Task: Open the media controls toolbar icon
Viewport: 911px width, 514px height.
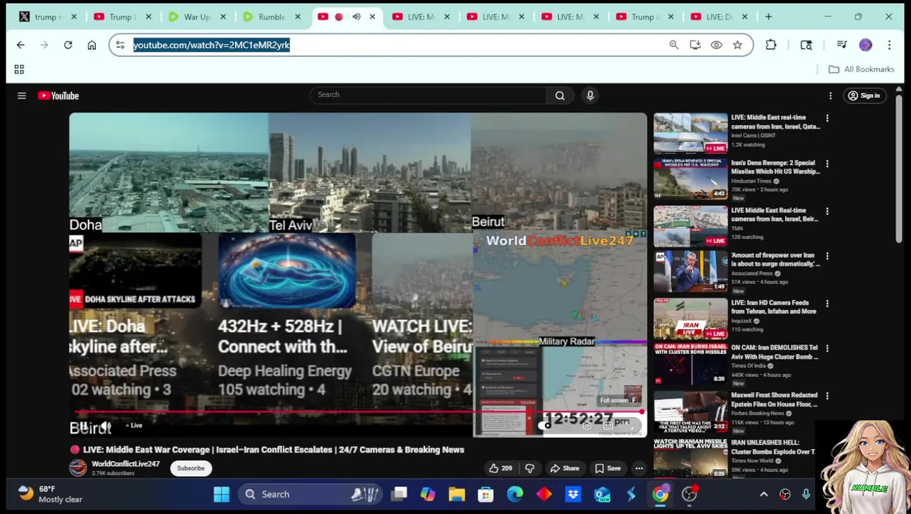Action: (x=842, y=45)
